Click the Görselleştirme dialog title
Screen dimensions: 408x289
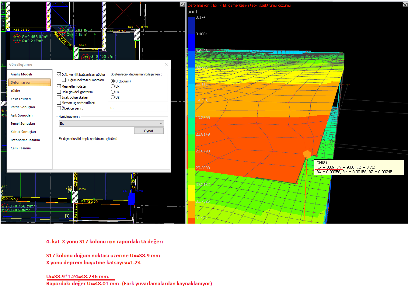[x=20, y=64]
